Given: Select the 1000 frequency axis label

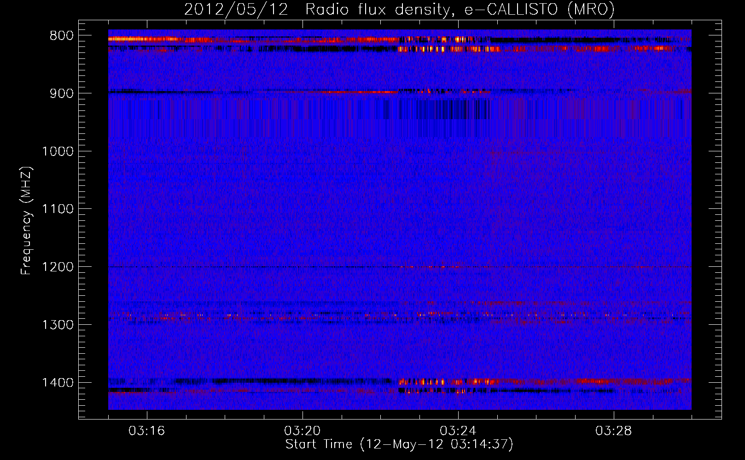Looking at the screenshot, I should (58, 151).
